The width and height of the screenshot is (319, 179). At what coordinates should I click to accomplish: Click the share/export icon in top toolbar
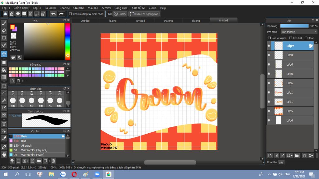tap(12, 14)
